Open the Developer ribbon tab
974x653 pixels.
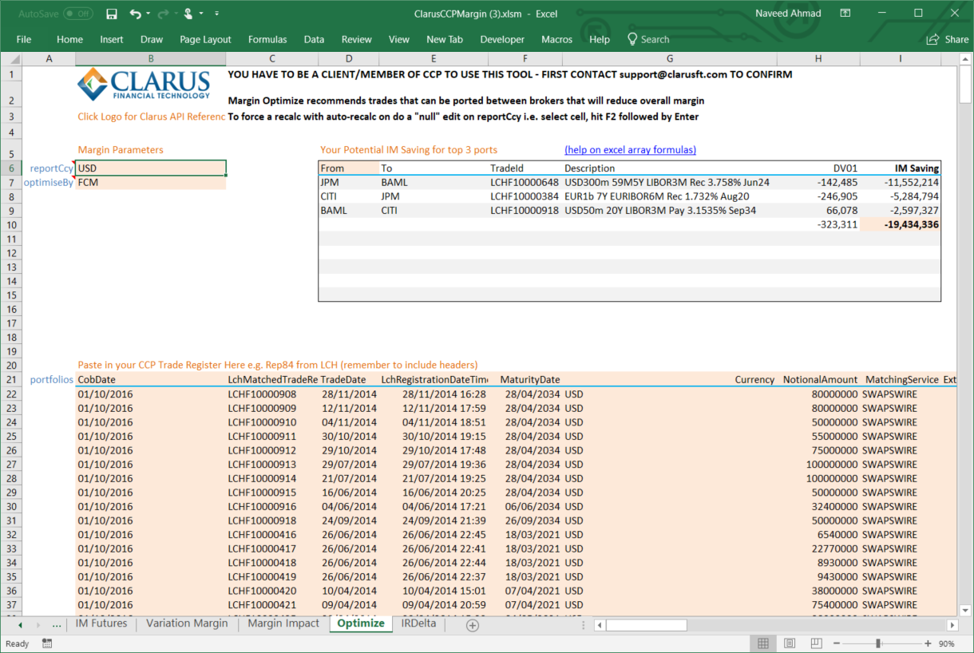click(x=502, y=39)
